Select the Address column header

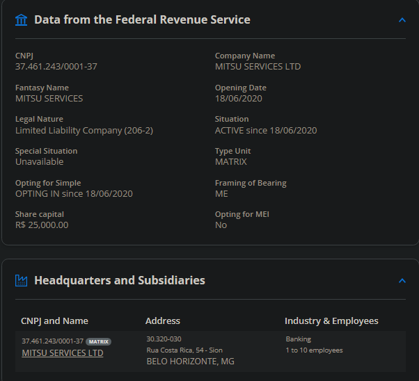point(163,321)
